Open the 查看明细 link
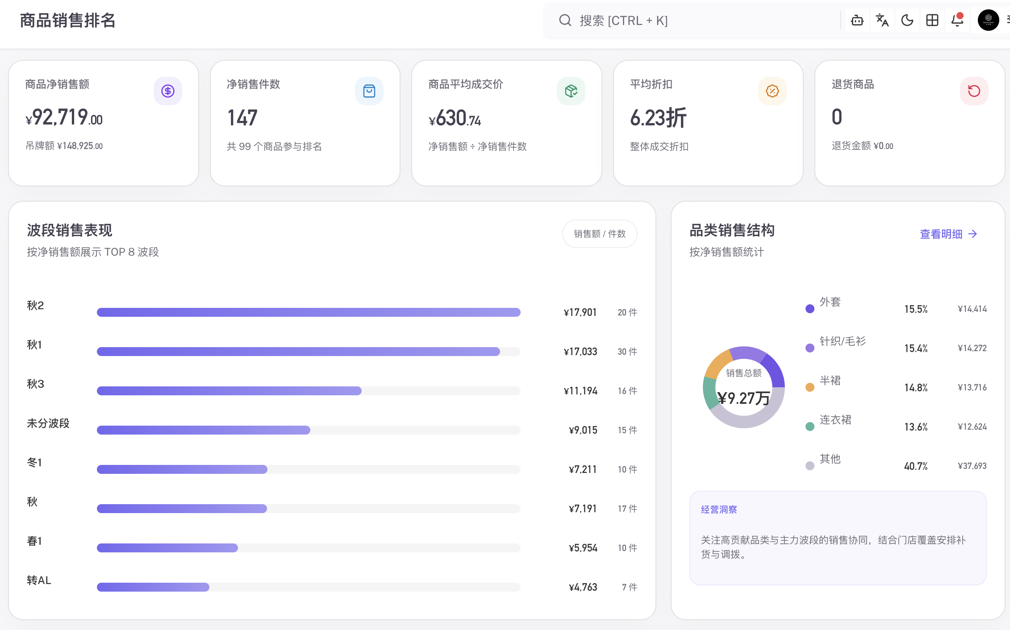 (x=949, y=234)
